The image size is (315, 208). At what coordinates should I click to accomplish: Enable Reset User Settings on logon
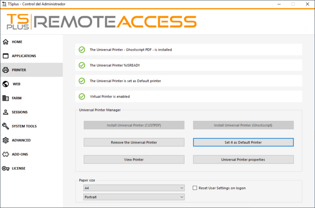(x=195, y=188)
